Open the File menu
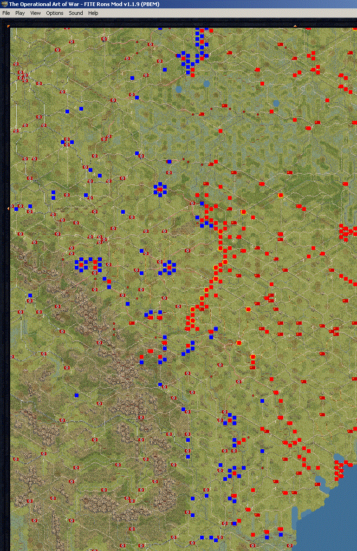357x551 pixels. click(x=6, y=13)
